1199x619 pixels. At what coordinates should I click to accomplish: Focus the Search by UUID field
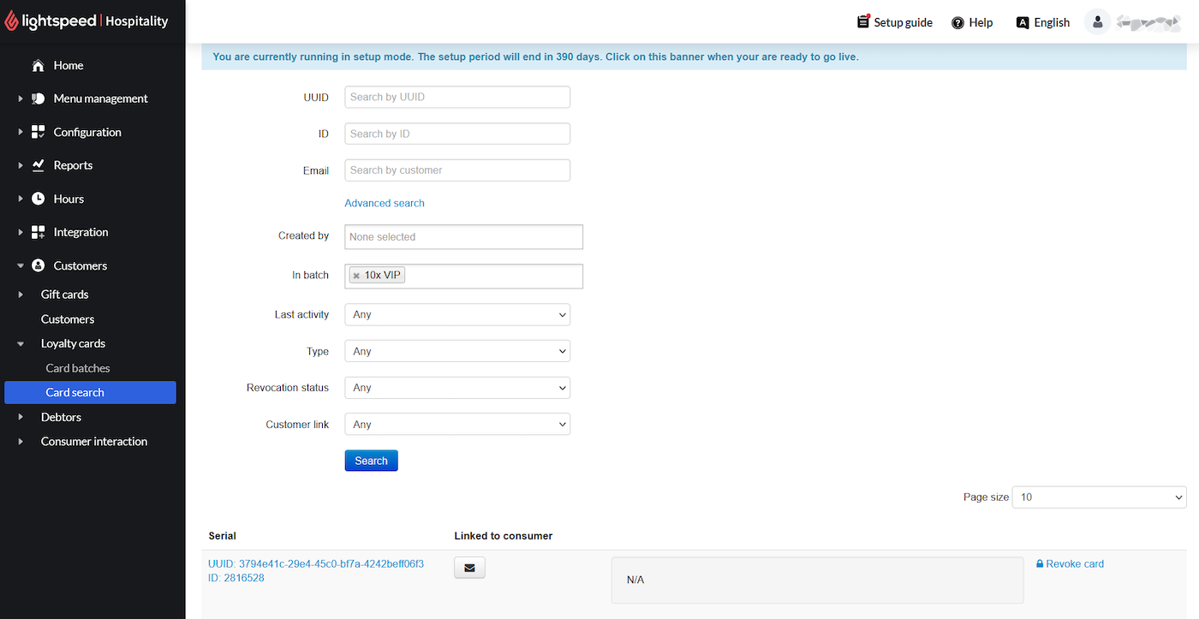tap(457, 97)
